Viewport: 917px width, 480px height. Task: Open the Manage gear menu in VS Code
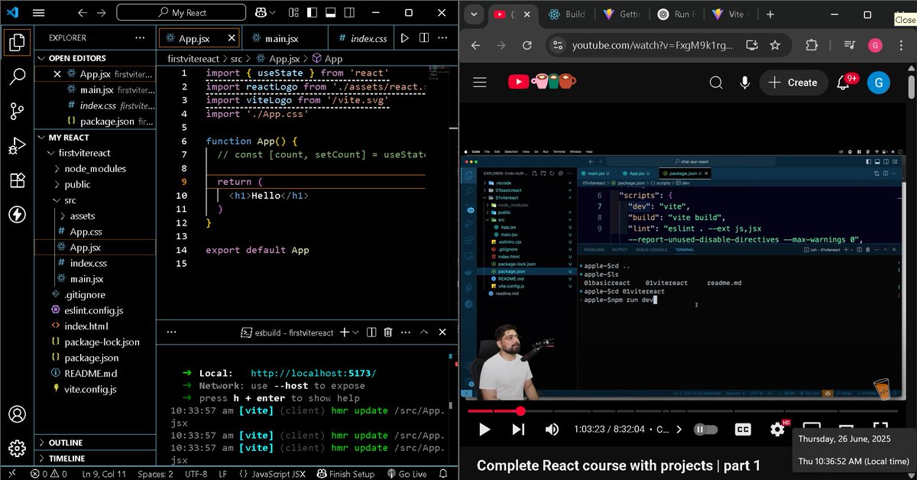(17, 449)
